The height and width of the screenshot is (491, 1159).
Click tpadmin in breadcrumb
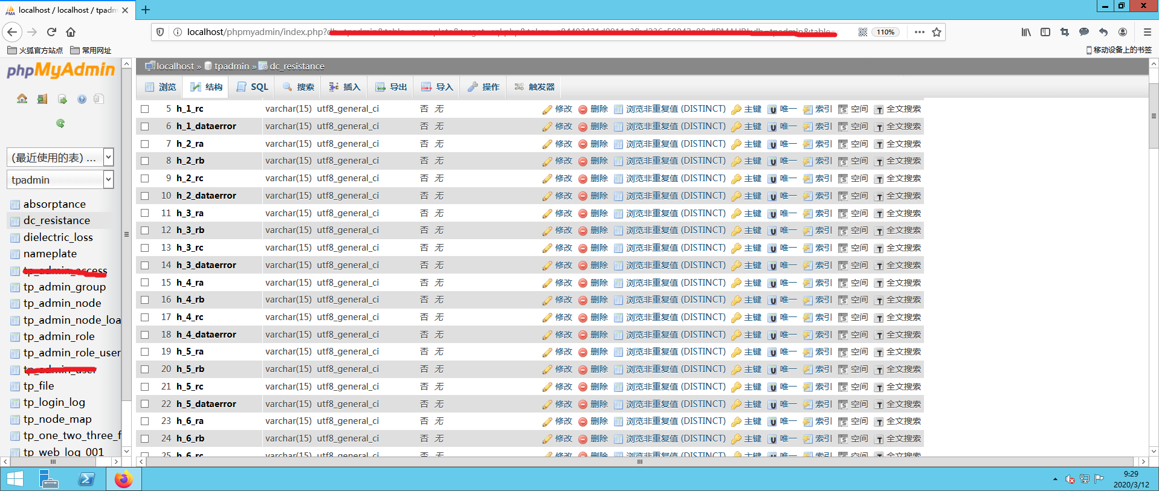(231, 66)
